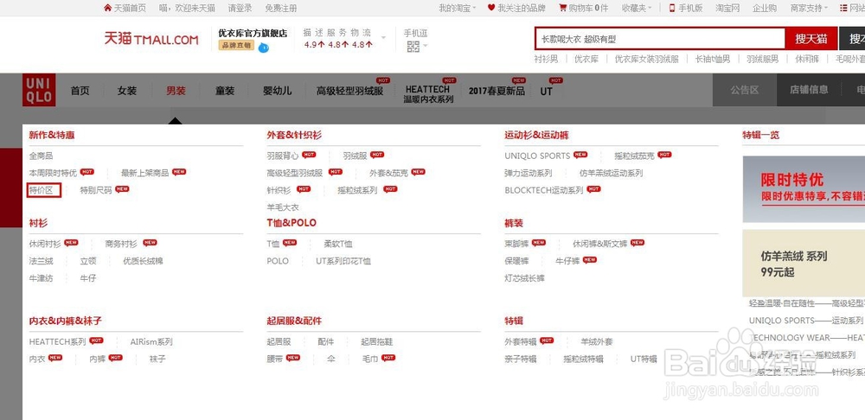
Task: Click 羊毛大衣 link
Action: coord(283,207)
